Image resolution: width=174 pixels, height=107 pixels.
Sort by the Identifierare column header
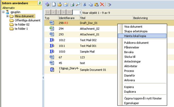[69, 18]
